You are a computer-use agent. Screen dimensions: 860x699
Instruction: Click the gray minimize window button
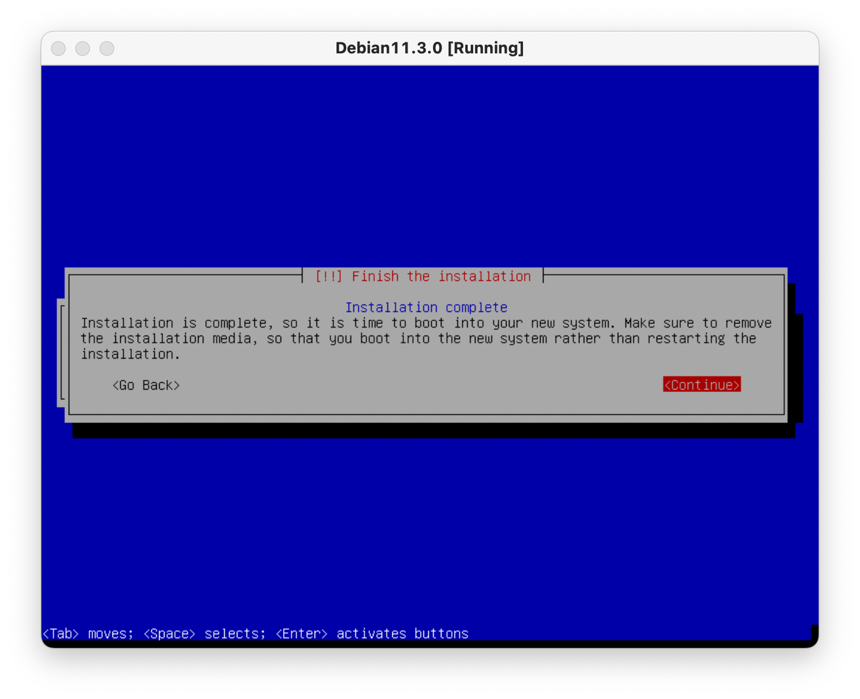[x=83, y=49]
